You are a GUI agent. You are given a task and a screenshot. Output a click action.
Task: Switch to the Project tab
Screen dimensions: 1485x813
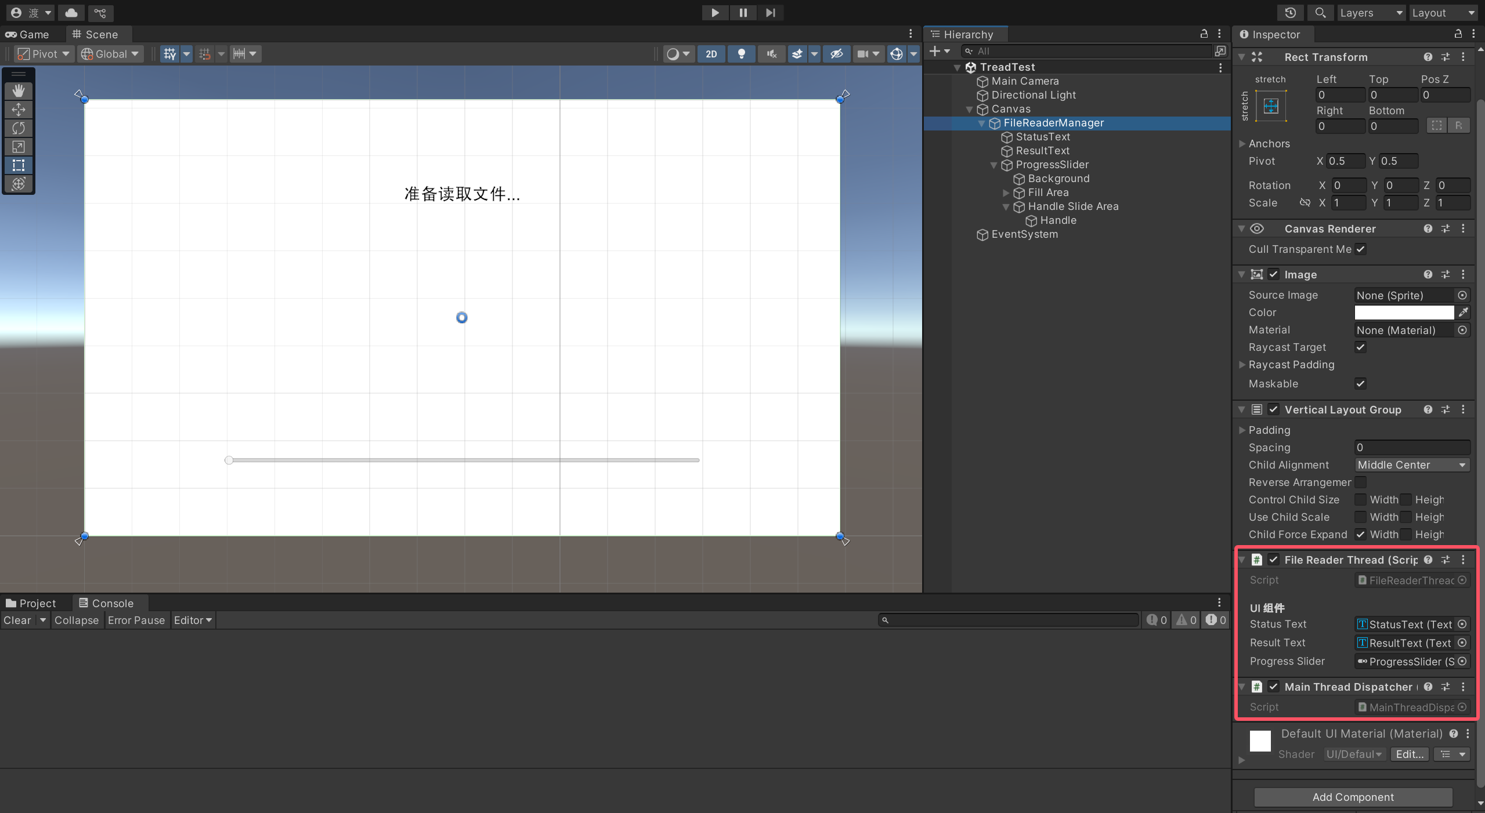coord(31,603)
